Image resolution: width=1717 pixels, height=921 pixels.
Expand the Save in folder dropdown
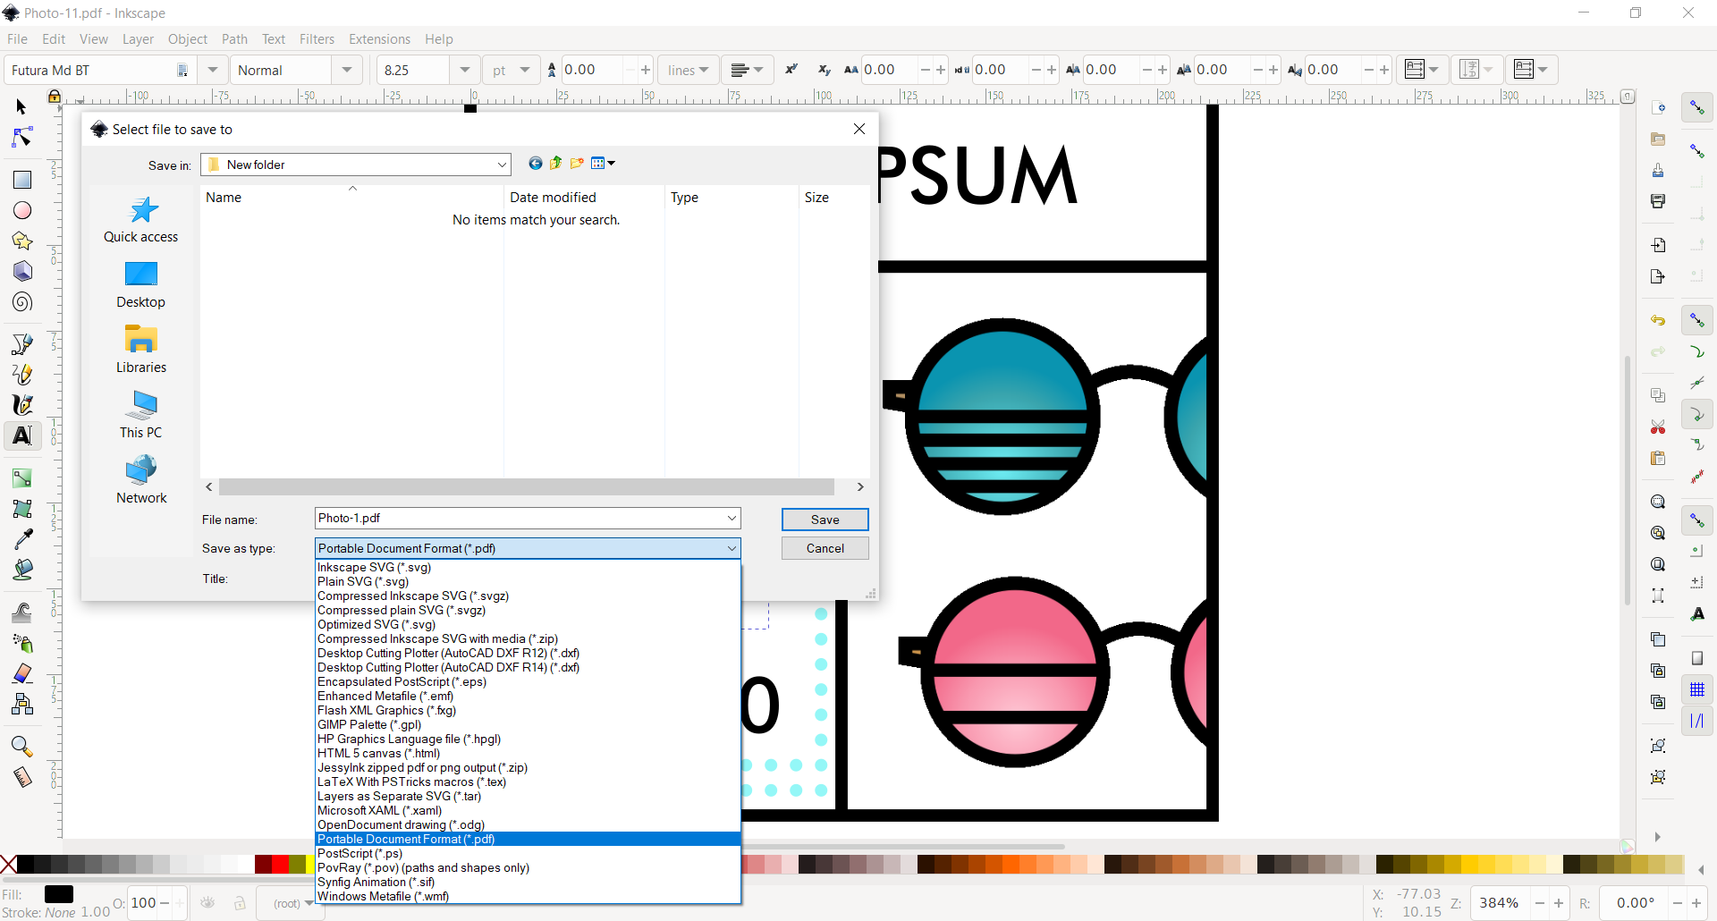click(x=502, y=165)
